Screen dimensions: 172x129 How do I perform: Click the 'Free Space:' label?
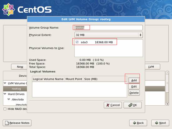pyautogui.click(x=37, y=64)
